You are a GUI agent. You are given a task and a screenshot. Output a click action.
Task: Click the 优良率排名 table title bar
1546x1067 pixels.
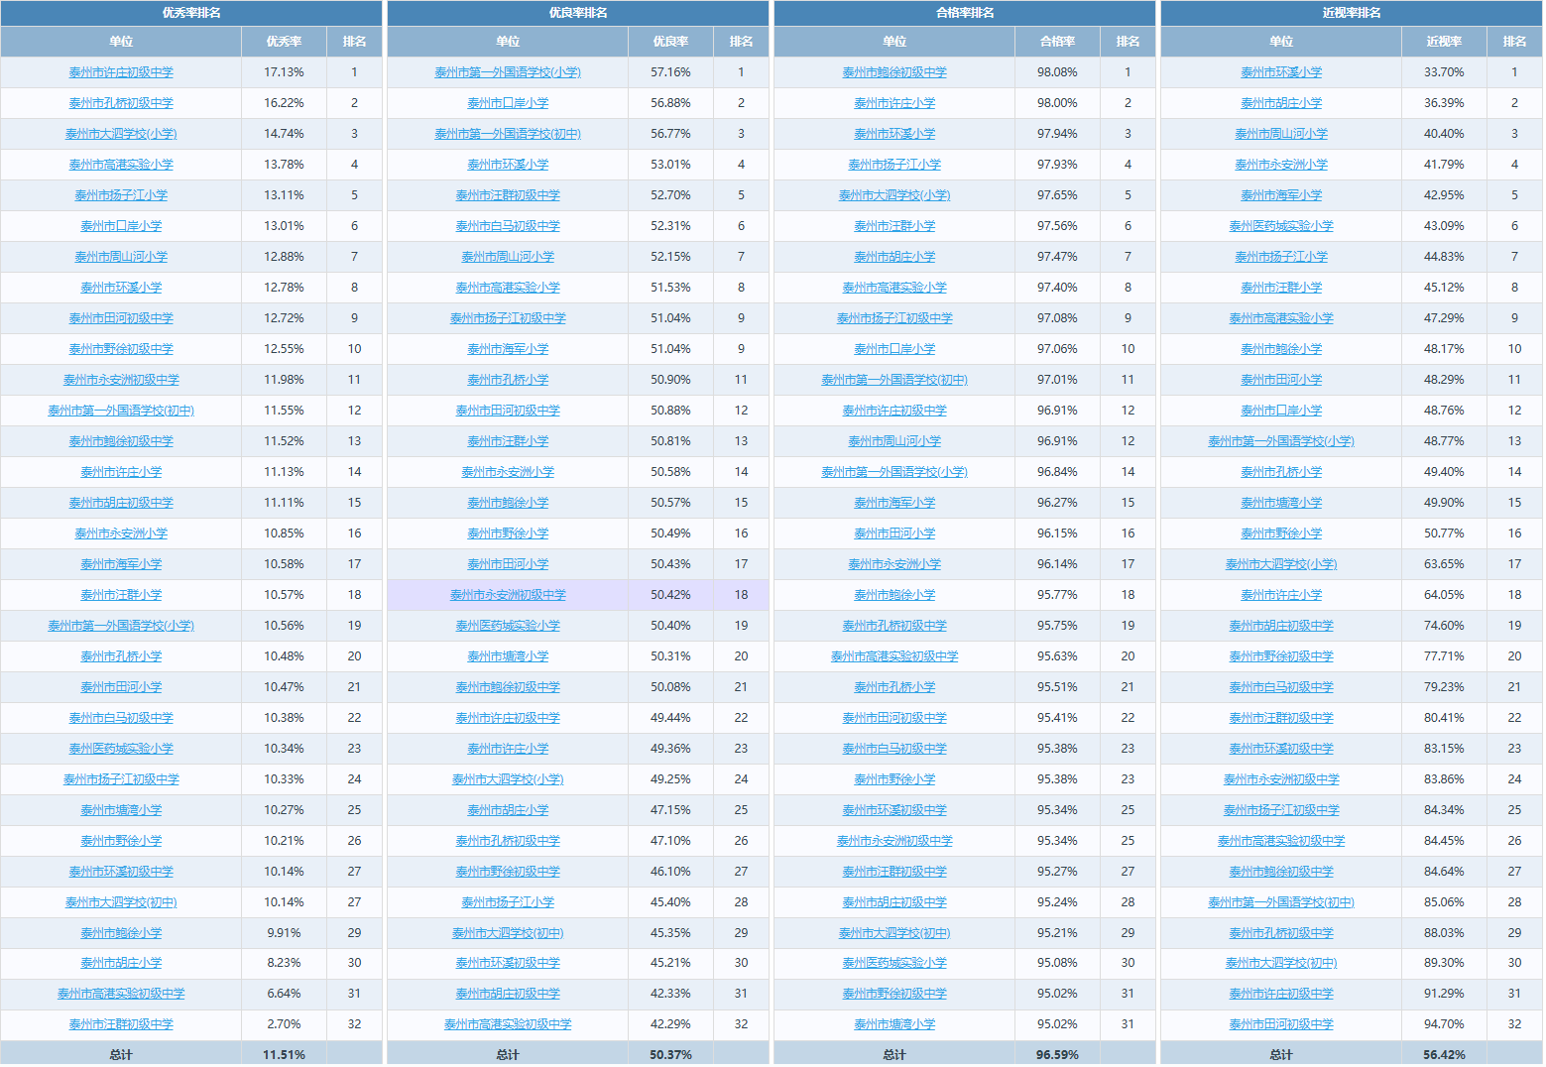tap(578, 13)
